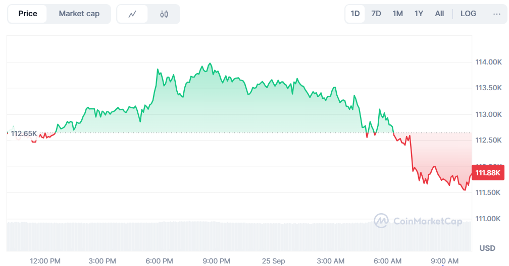509x266 pixels.
Task: Click the CoinMarketCap watermark logo
Action: [418, 221]
